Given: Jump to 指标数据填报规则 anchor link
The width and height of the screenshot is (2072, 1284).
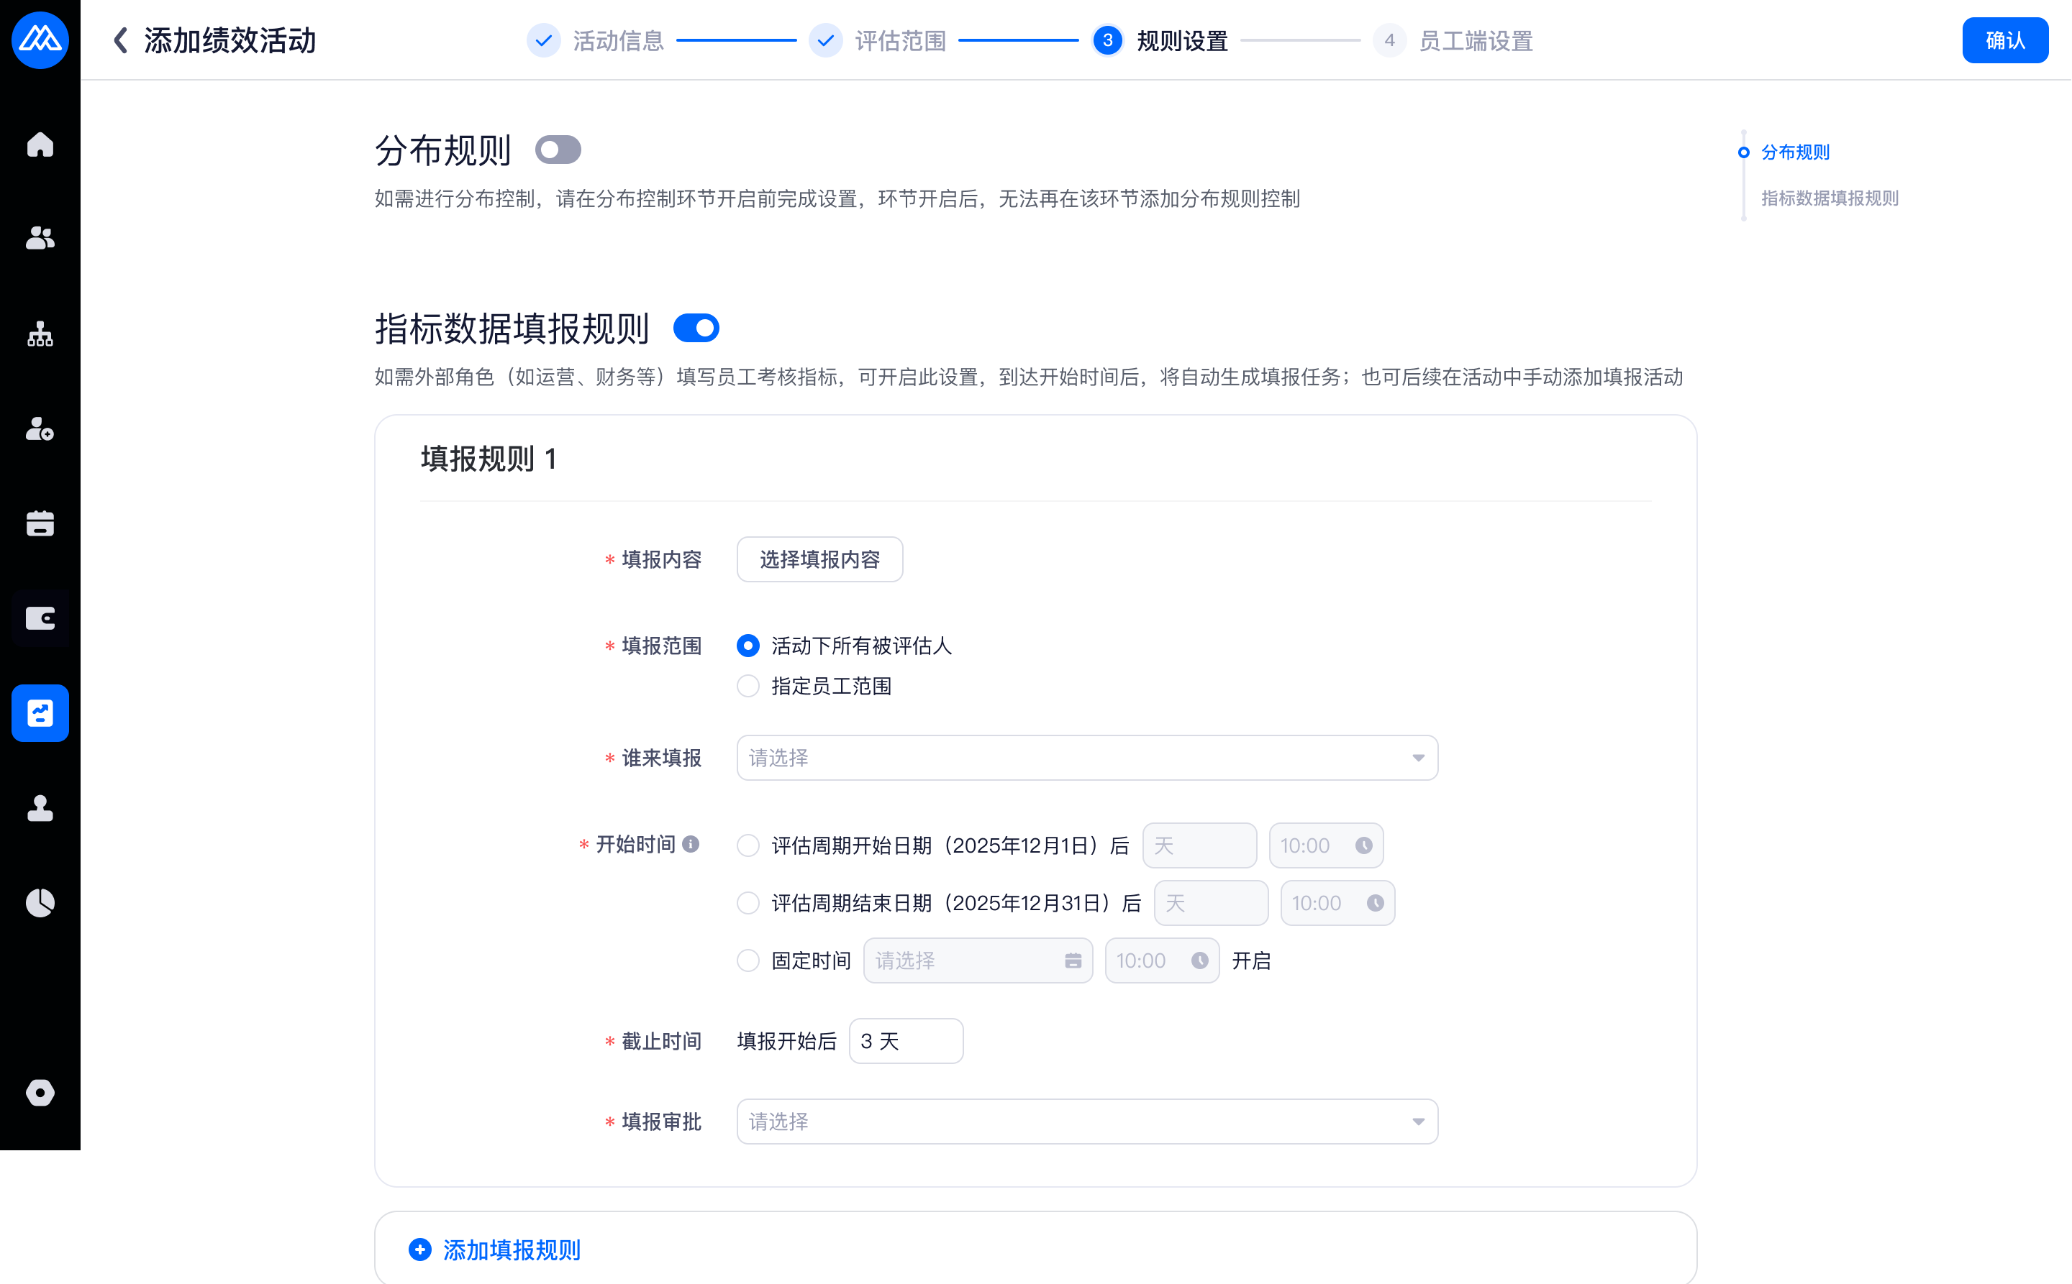Looking at the screenshot, I should 1829,198.
